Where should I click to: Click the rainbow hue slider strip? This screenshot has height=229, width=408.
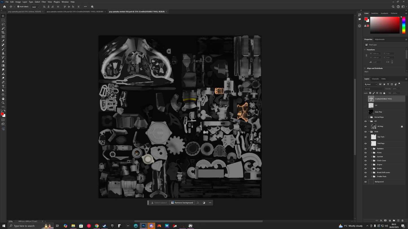click(x=403, y=25)
